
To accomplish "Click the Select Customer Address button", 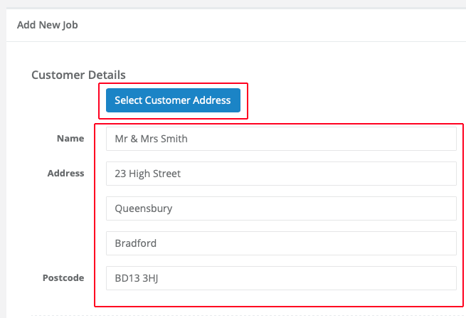I will coord(173,100).
